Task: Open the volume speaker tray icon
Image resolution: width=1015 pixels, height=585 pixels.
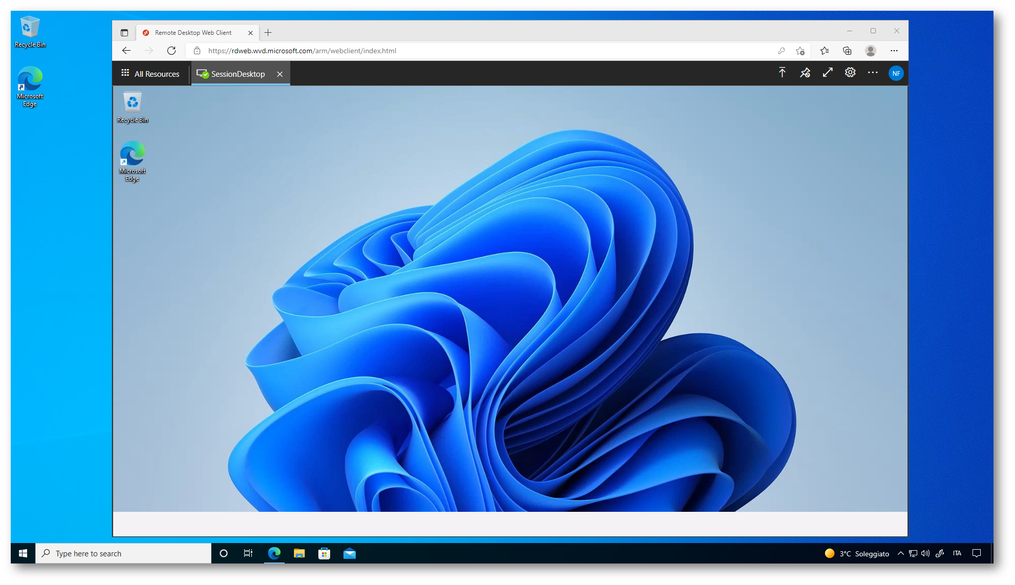Action: pyautogui.click(x=925, y=553)
